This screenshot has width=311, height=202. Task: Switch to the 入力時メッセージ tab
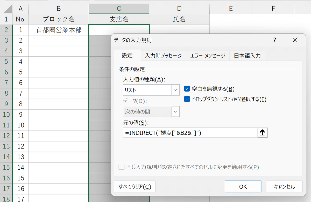click(x=163, y=56)
